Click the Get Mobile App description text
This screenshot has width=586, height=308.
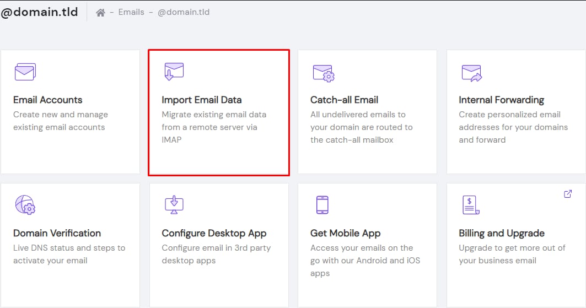365,261
